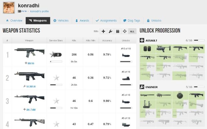207x129 pixels.
Task: Select the Assault ammo box unlock
Action: 148,49
